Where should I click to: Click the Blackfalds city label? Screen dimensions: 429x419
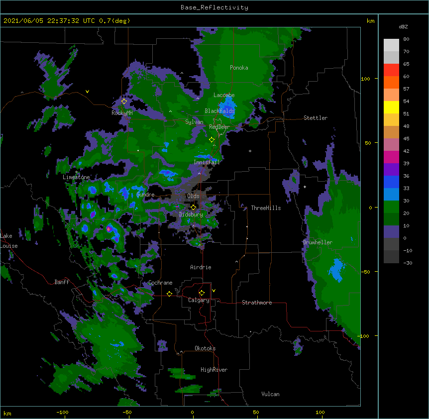pyautogui.click(x=219, y=111)
